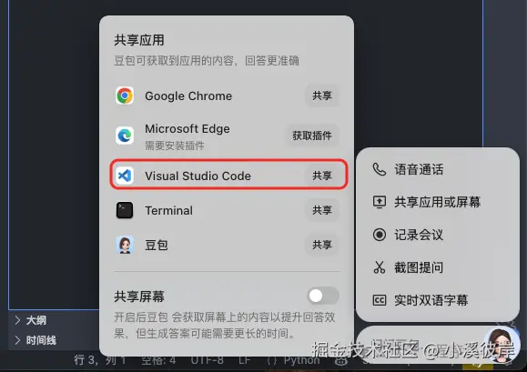Share Google Chrome with 共享 button
The width and height of the screenshot is (527, 372).
(322, 96)
